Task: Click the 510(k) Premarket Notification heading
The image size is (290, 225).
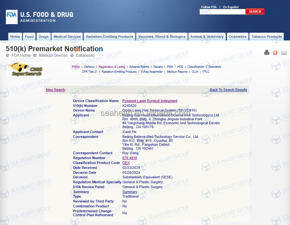Action: (x=54, y=49)
